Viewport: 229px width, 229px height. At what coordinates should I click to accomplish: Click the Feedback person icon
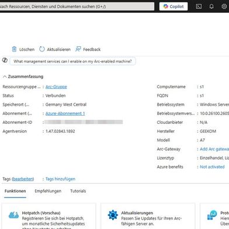(78, 49)
